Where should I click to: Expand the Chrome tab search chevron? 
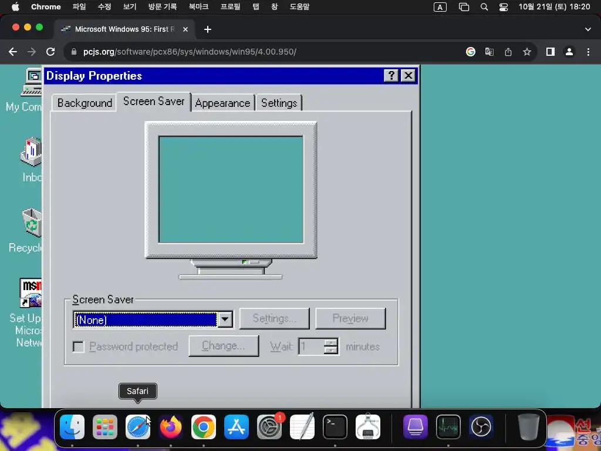pyautogui.click(x=588, y=29)
